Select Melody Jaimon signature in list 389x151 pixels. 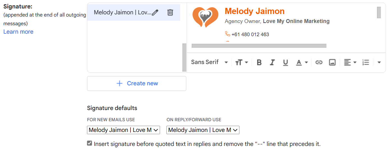(x=122, y=12)
